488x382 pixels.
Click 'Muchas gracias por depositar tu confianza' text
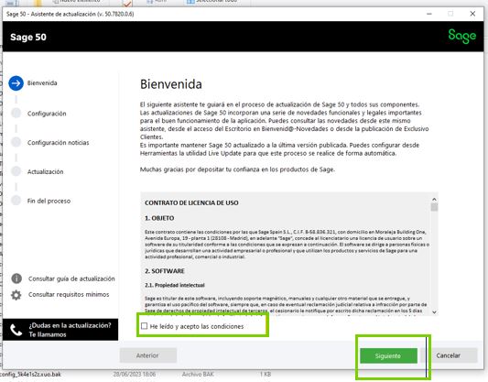click(237, 169)
